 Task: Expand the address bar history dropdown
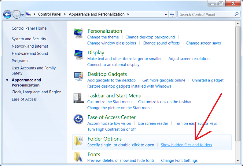point(166,14)
